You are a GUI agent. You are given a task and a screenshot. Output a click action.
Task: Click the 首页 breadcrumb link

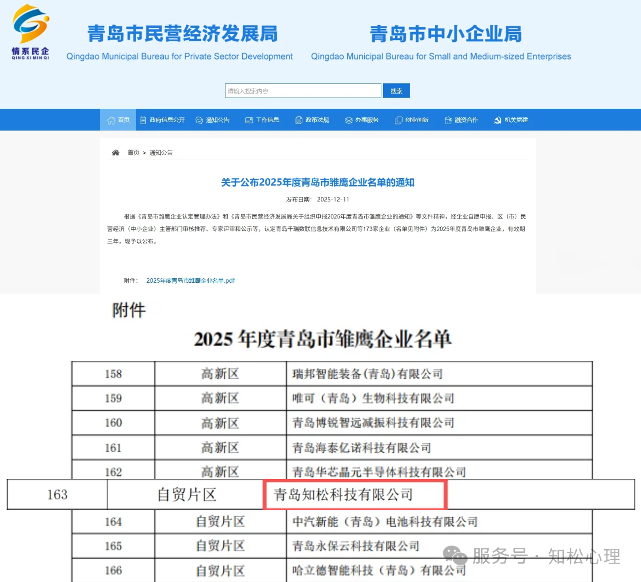point(133,152)
